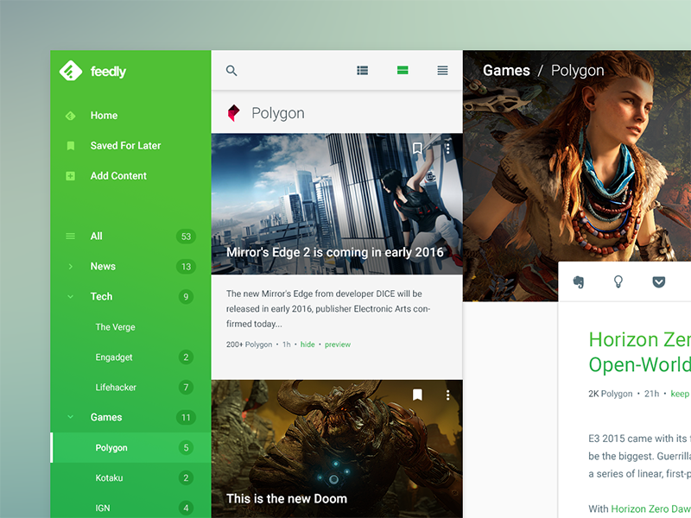
Task: Click the preview link under Mirror's Edge
Action: 338,344
